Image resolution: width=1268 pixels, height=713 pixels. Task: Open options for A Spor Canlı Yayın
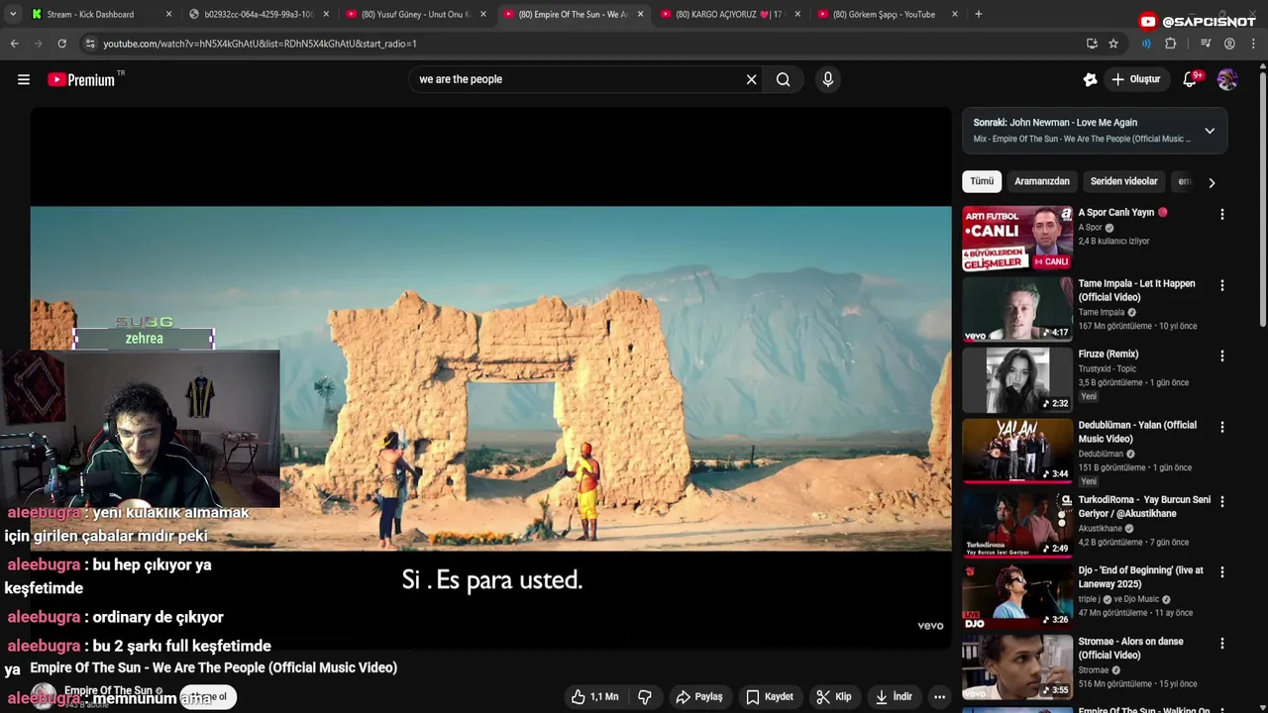click(1221, 214)
